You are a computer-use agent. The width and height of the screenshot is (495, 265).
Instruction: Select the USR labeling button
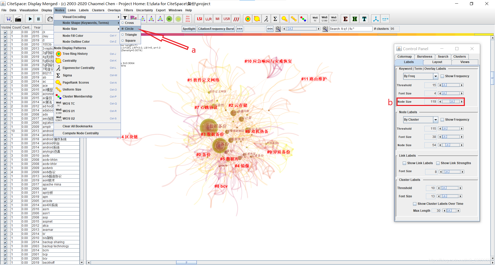coord(227,19)
